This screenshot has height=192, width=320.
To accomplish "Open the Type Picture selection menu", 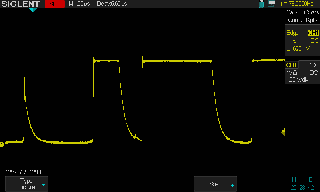I will pos(27,184).
